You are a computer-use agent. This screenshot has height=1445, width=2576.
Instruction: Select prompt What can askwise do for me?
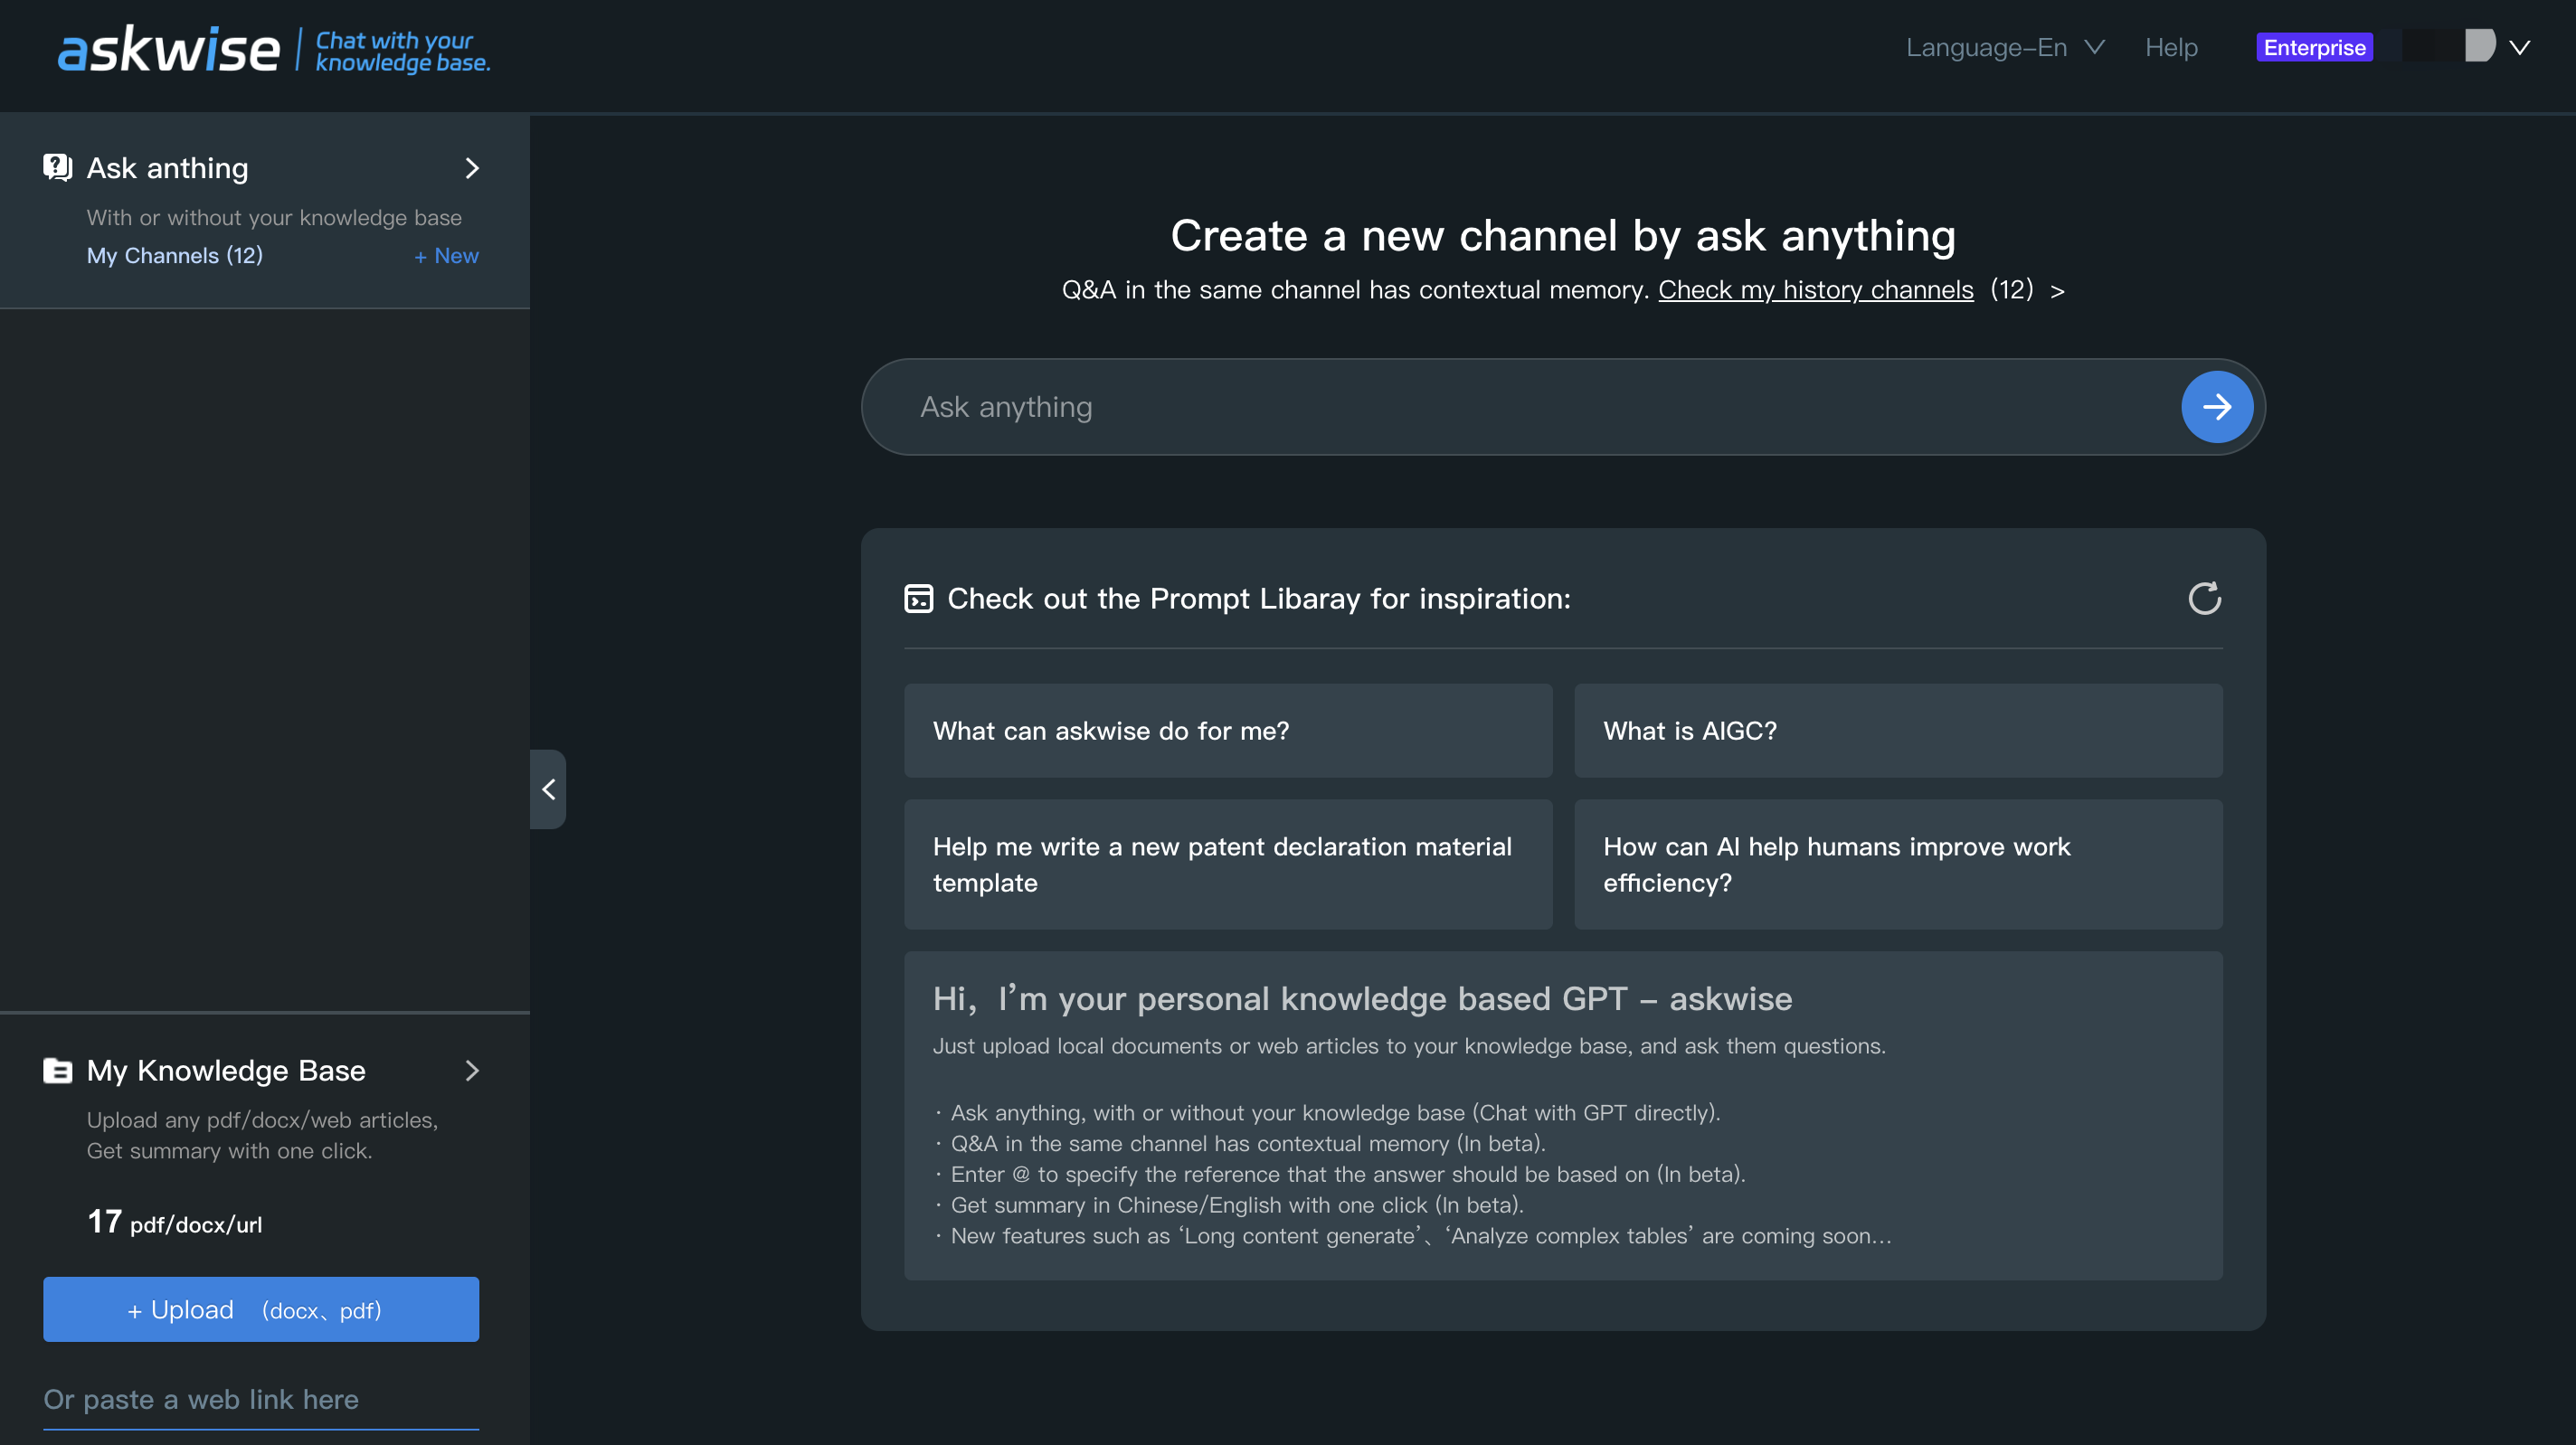1228,731
